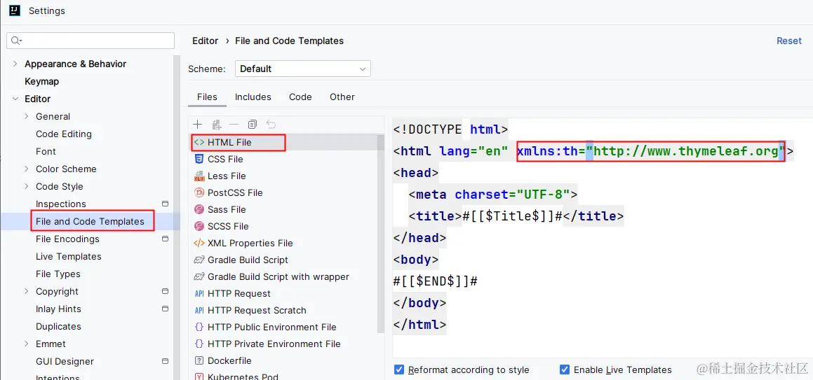Click the PostCSS File icon
The image size is (813, 380).
click(x=199, y=192)
